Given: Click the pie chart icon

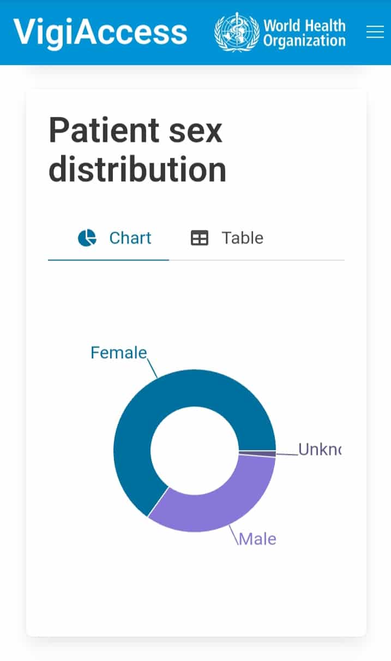Looking at the screenshot, I should [x=87, y=238].
